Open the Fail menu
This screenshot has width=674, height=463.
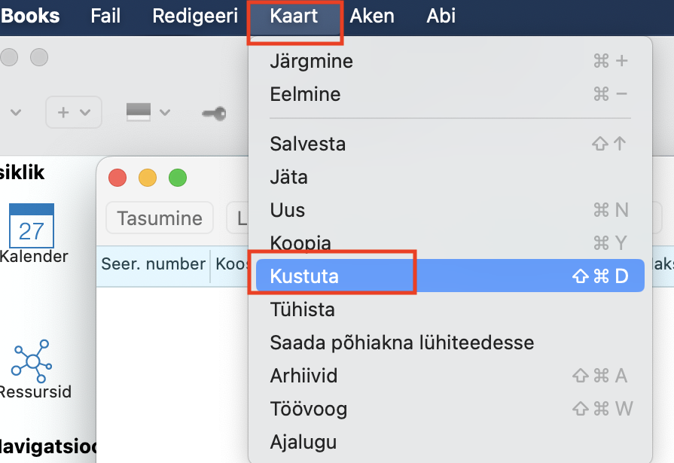105,16
